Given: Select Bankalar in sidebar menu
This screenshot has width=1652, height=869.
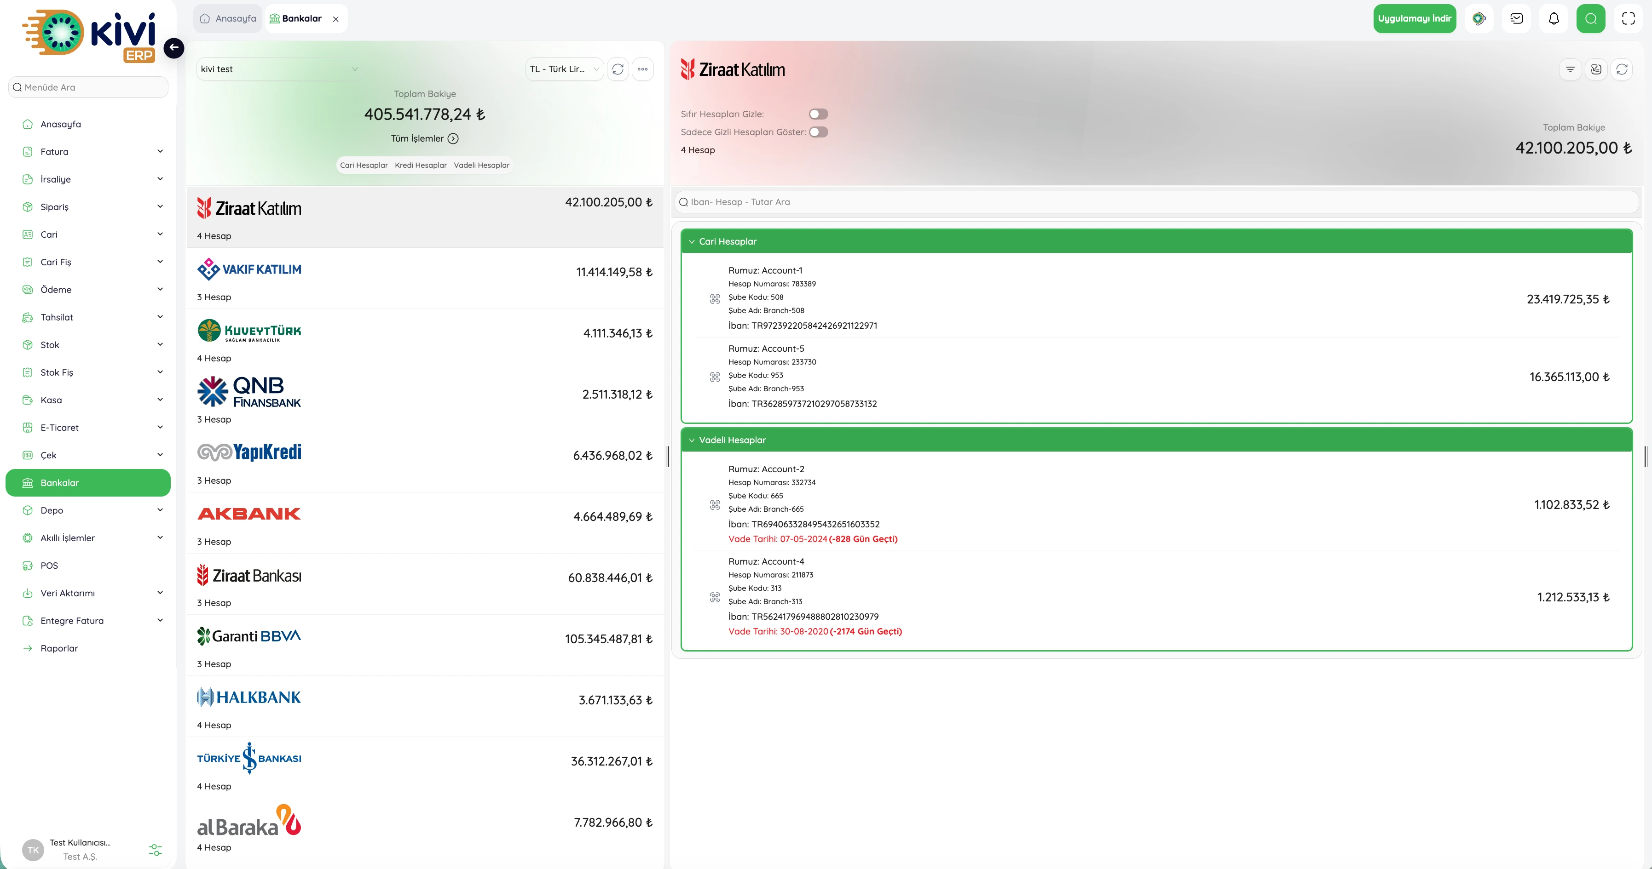Looking at the screenshot, I should (88, 483).
